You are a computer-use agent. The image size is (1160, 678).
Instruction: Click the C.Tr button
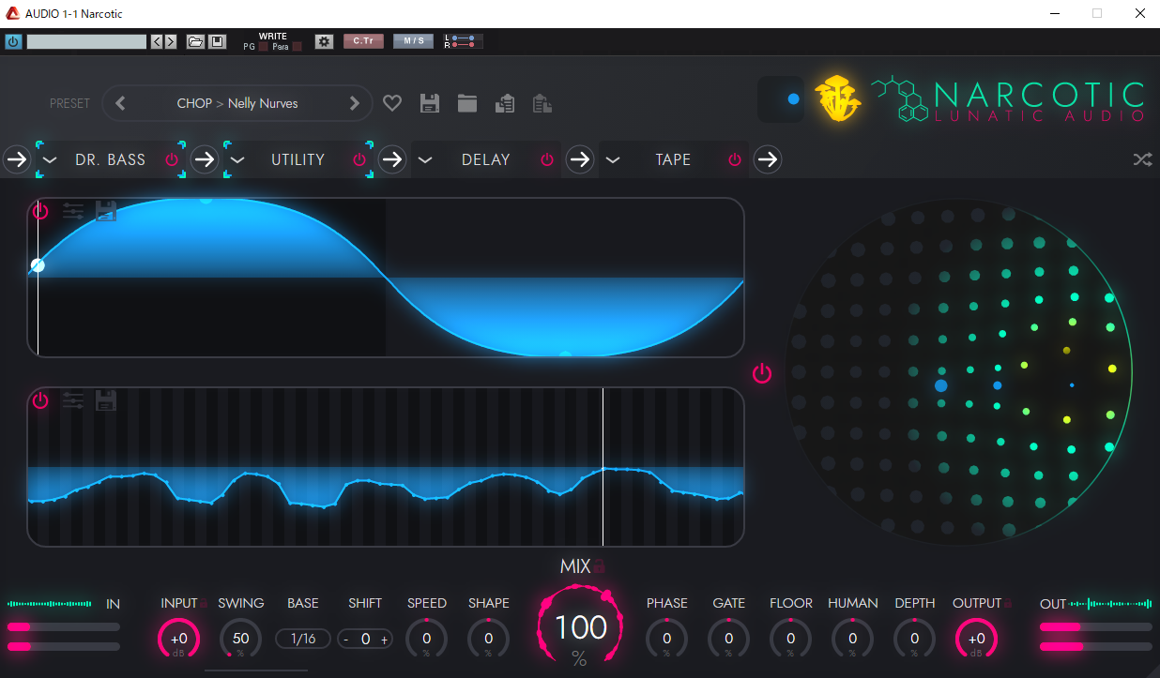click(x=363, y=41)
